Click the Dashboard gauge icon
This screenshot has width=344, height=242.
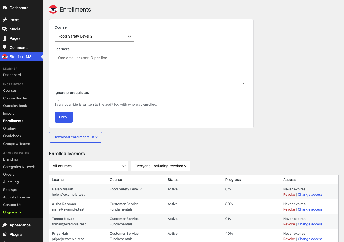pyautogui.click(x=5, y=8)
